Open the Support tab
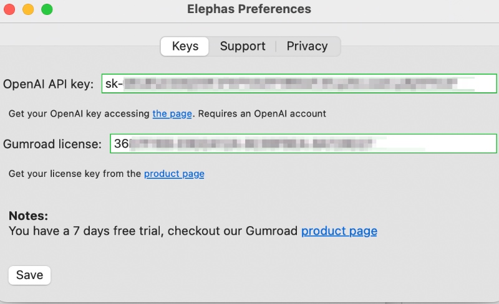 [x=243, y=47]
